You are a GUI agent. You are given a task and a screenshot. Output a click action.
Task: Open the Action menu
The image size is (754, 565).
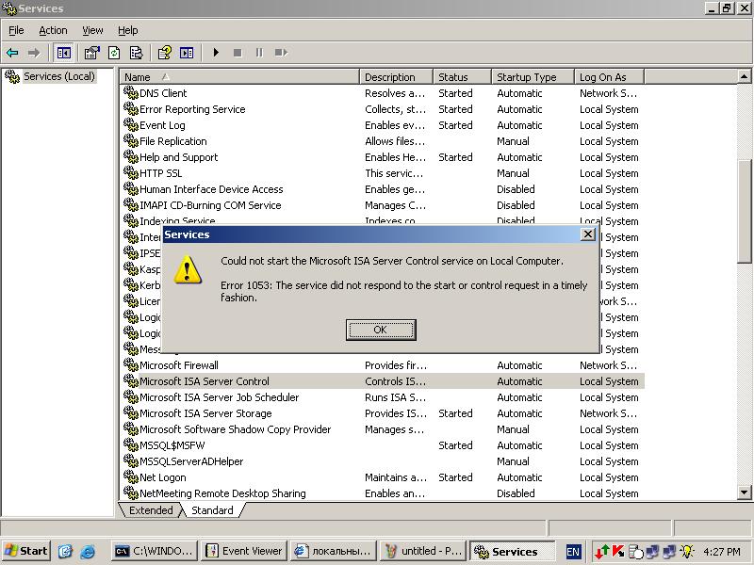pyautogui.click(x=53, y=30)
